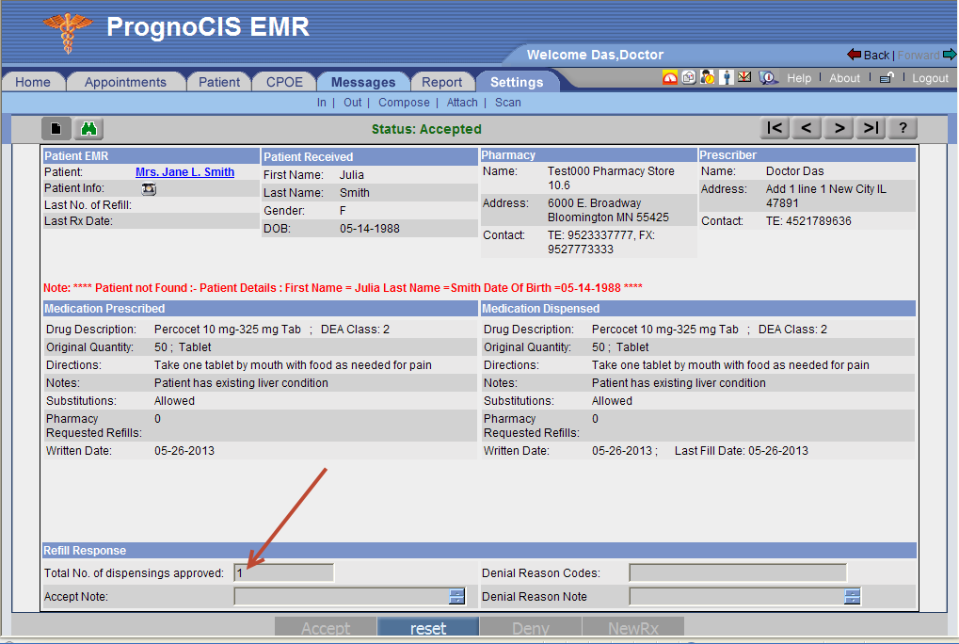
Task: Click the reset button
Action: 428,627
